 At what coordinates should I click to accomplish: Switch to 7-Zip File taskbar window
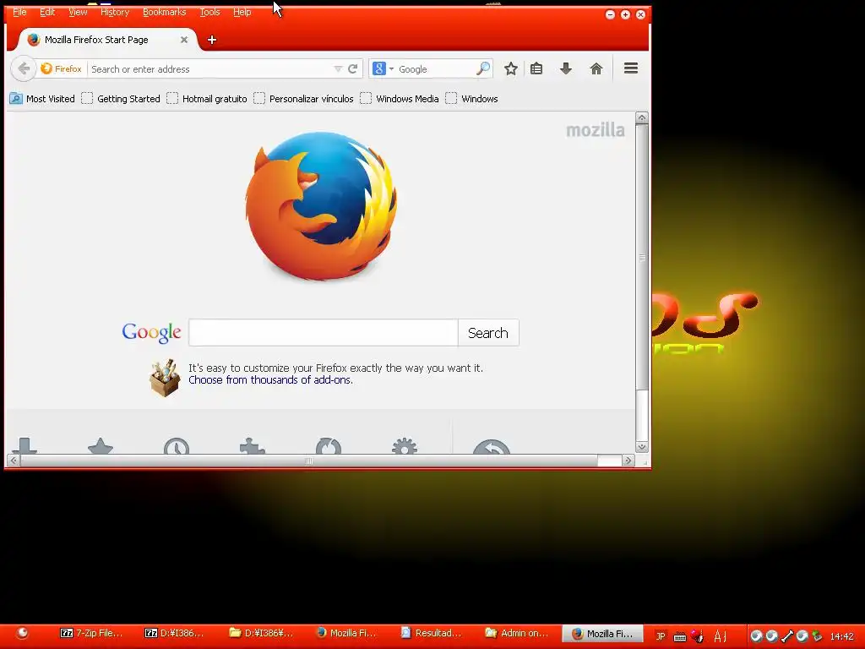click(x=91, y=633)
